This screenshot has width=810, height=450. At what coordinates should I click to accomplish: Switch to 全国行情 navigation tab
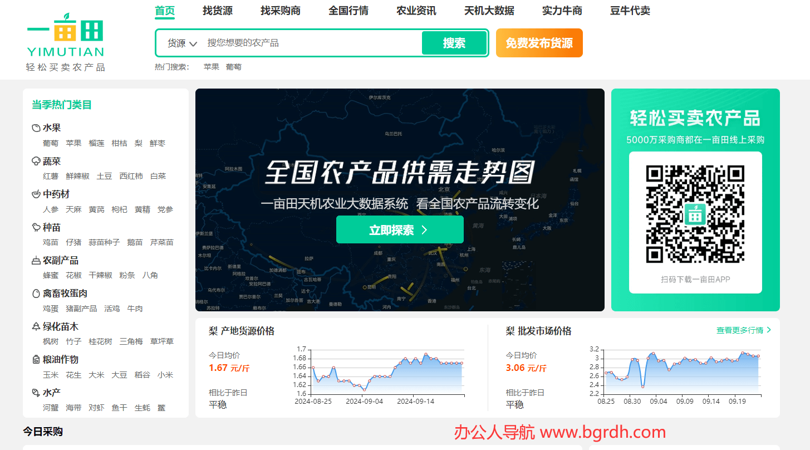(x=348, y=11)
